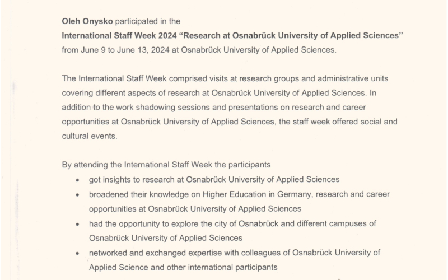This screenshot has width=448, height=280.
Task: Click the words "cultural events."
Action: pyautogui.click(x=90, y=136)
